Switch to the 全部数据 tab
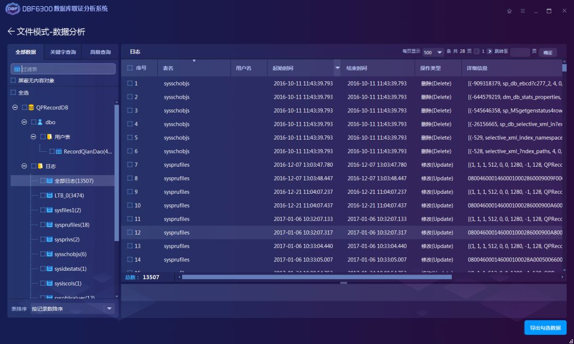Image resolution: width=574 pixels, height=344 pixels. [x=26, y=52]
